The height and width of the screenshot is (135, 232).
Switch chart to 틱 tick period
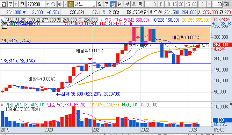[x=140, y=5]
